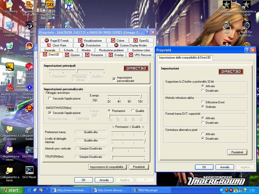Check Secondo l'applicazione under Filtraggio anisotropo
The width and height of the screenshot is (259, 194).
click(x=50, y=99)
